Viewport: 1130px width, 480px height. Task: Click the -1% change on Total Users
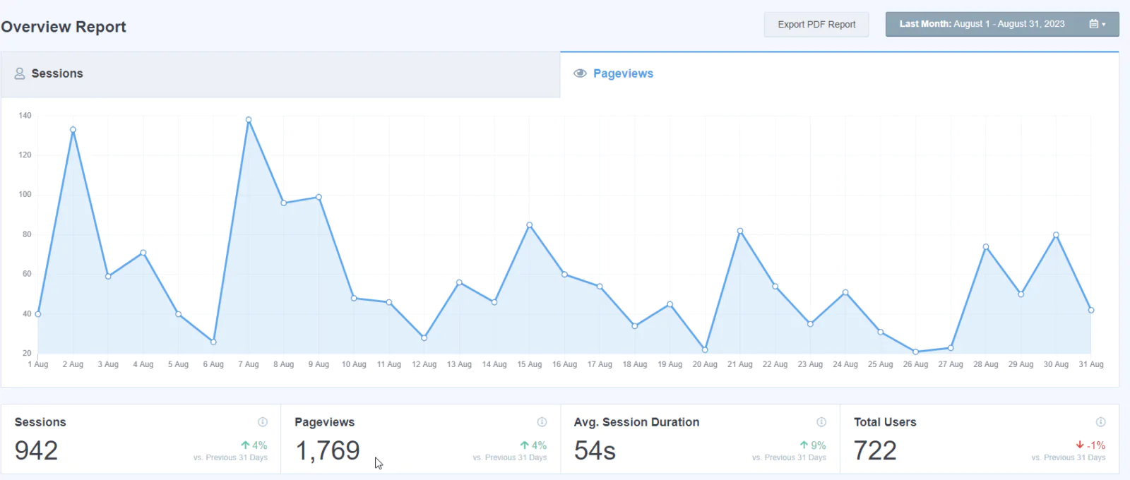(1090, 445)
